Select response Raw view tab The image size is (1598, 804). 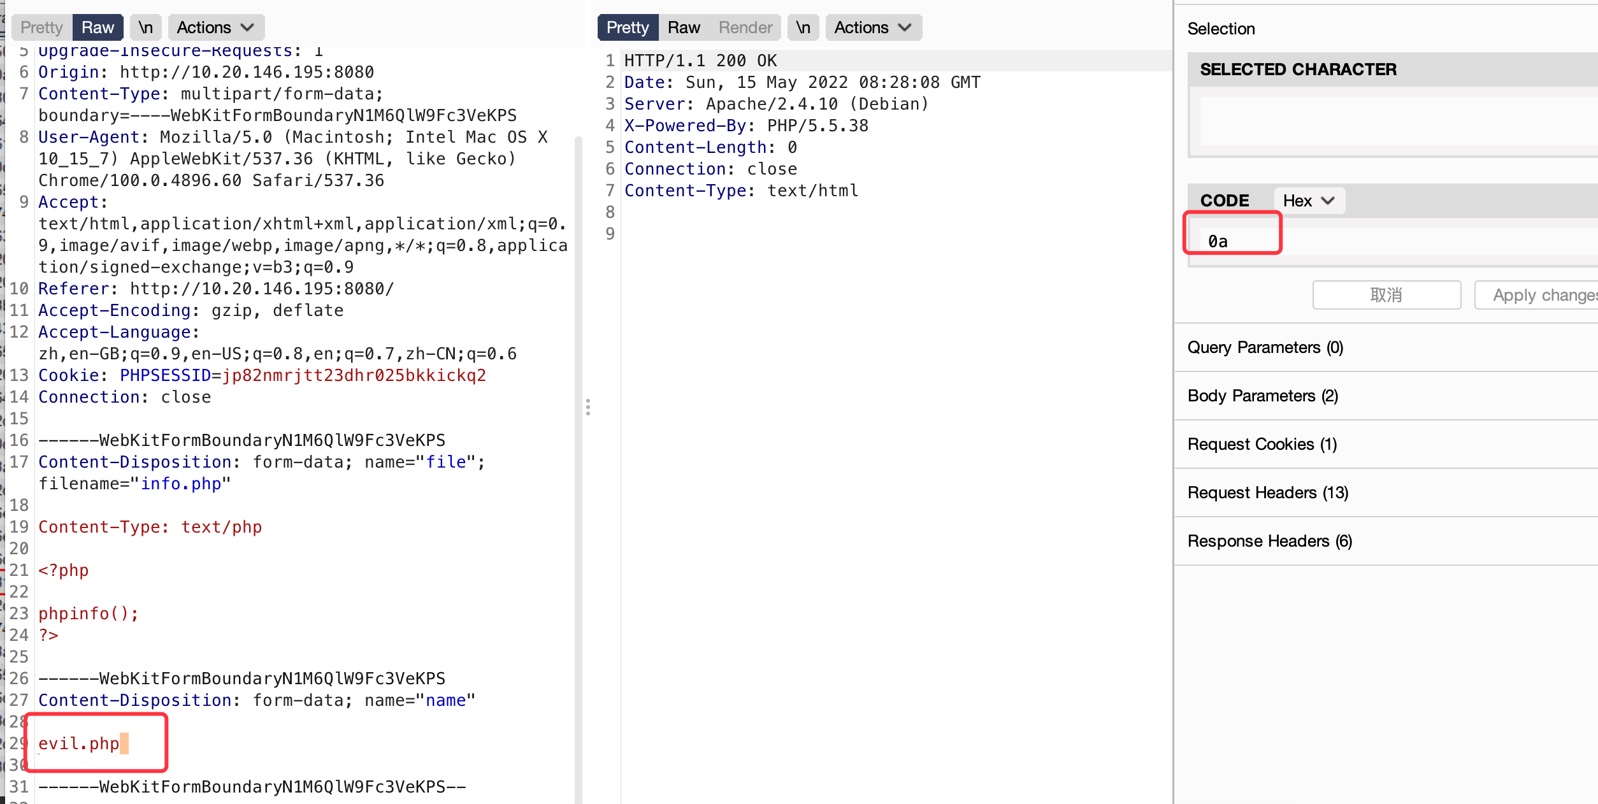coord(684,27)
